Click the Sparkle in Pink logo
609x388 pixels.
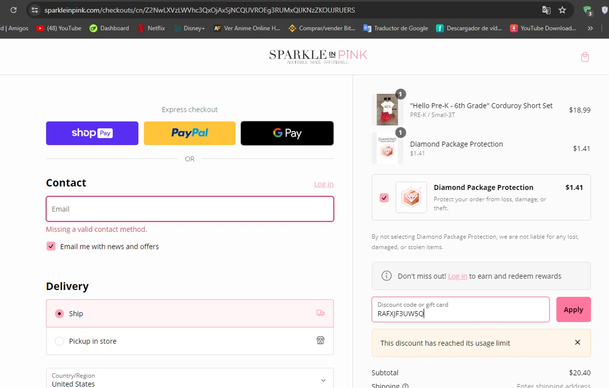click(x=318, y=56)
